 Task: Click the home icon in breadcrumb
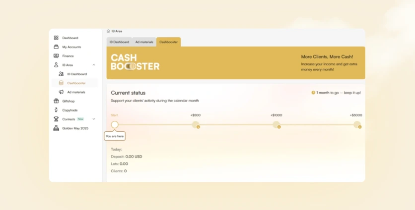[108, 31]
